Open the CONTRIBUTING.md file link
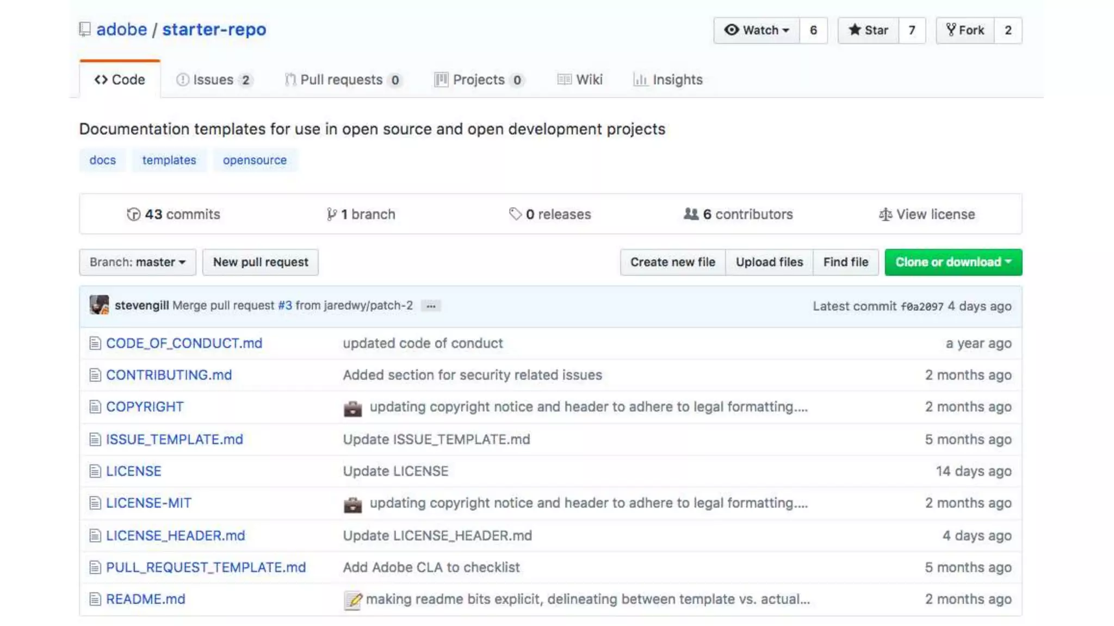Image resolution: width=1114 pixels, height=626 pixels. (169, 375)
